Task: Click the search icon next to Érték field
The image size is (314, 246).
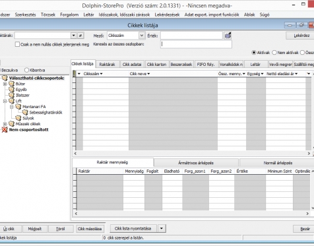Action: coord(228,36)
